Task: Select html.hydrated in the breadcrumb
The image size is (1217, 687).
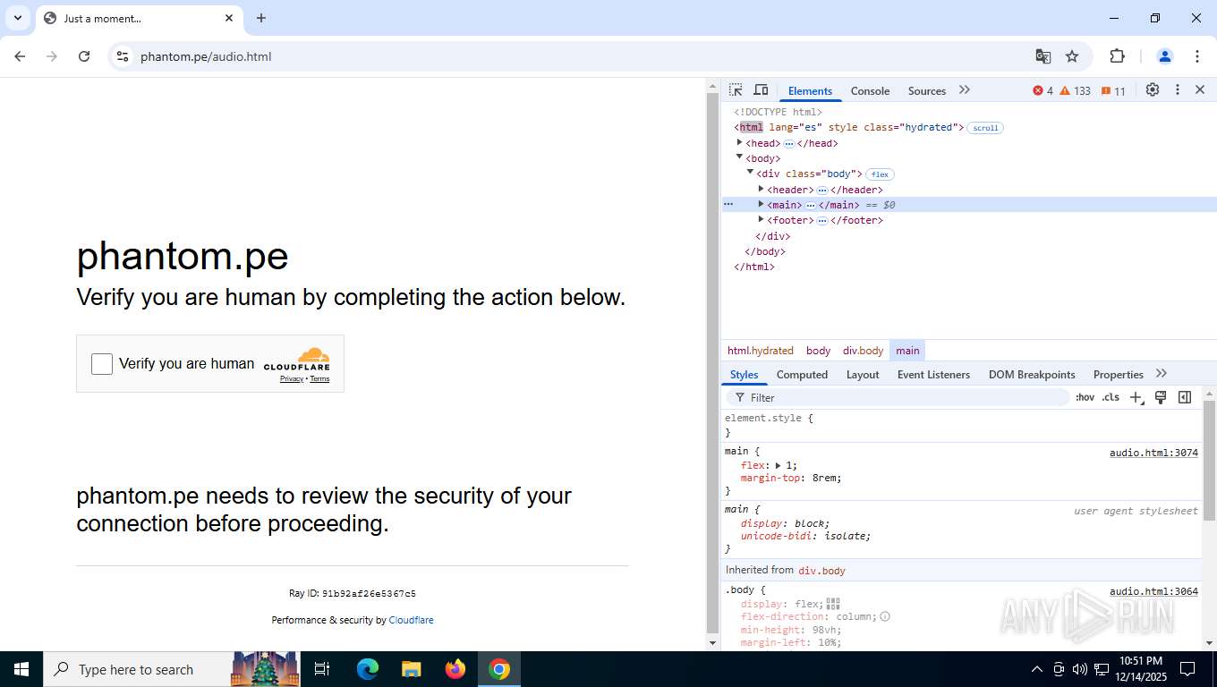Action: click(x=761, y=351)
